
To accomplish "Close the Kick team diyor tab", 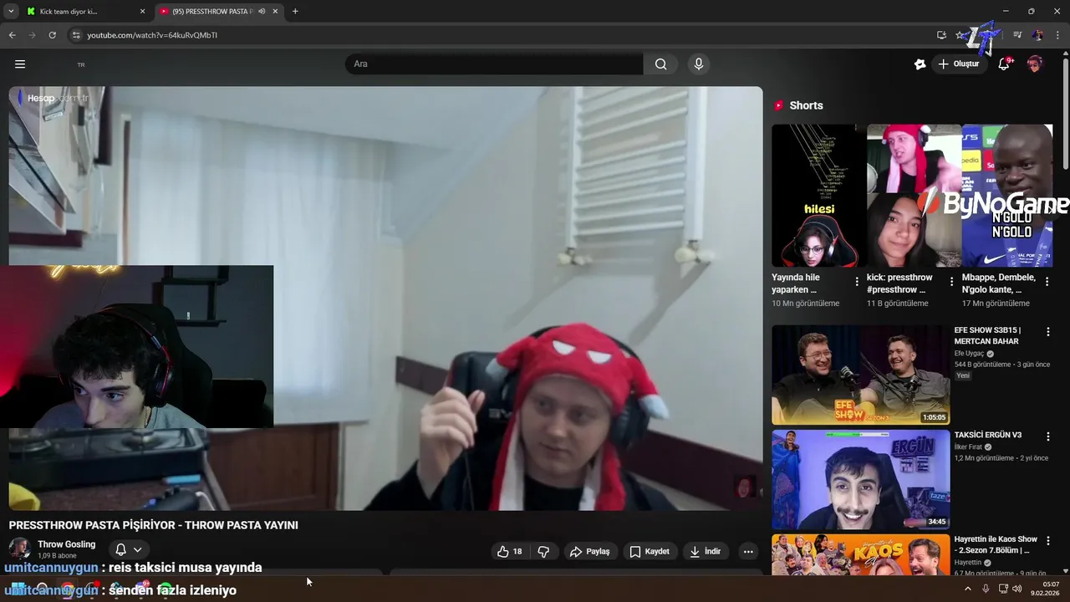I will click(142, 12).
